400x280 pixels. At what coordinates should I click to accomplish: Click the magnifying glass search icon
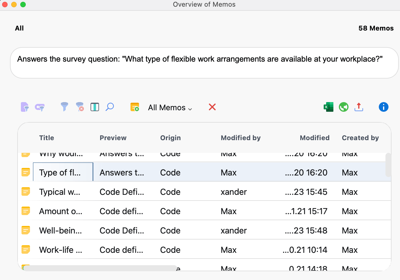110,107
